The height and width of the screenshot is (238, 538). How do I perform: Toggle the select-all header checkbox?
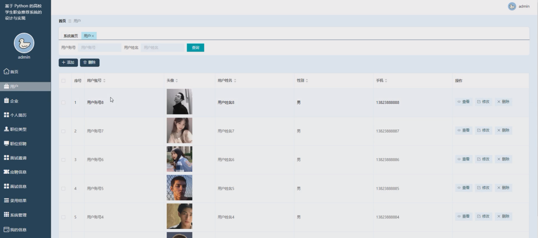(x=63, y=81)
